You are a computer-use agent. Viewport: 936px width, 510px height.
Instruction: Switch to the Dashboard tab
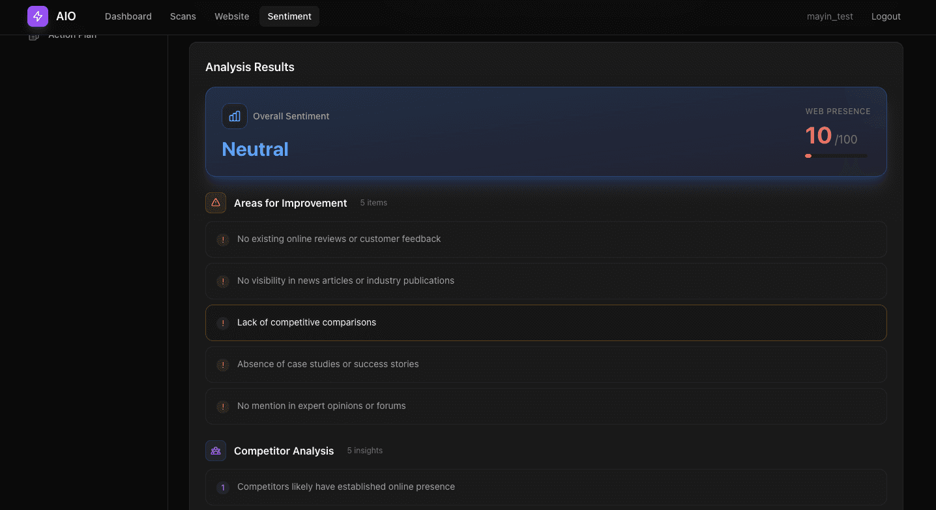tap(128, 16)
